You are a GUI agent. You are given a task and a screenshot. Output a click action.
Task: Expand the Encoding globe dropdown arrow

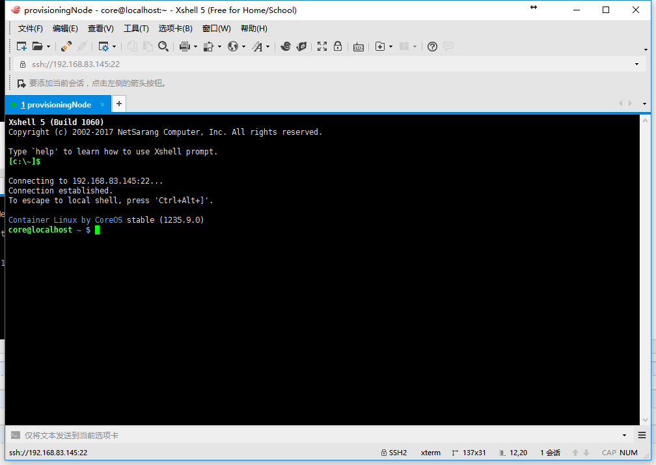pyautogui.click(x=243, y=46)
